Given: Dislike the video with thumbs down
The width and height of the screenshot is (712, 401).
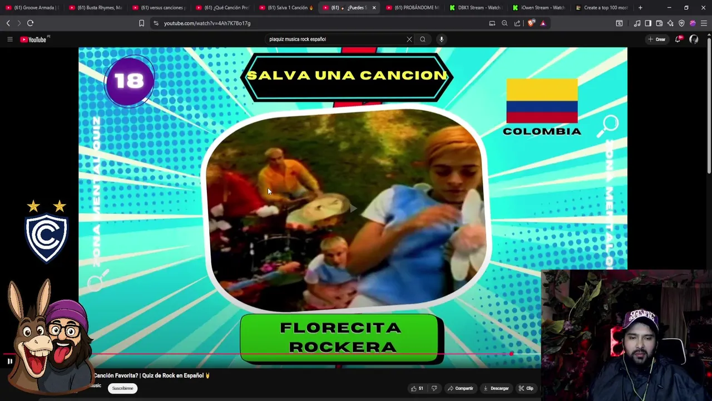Looking at the screenshot, I should 434,388.
